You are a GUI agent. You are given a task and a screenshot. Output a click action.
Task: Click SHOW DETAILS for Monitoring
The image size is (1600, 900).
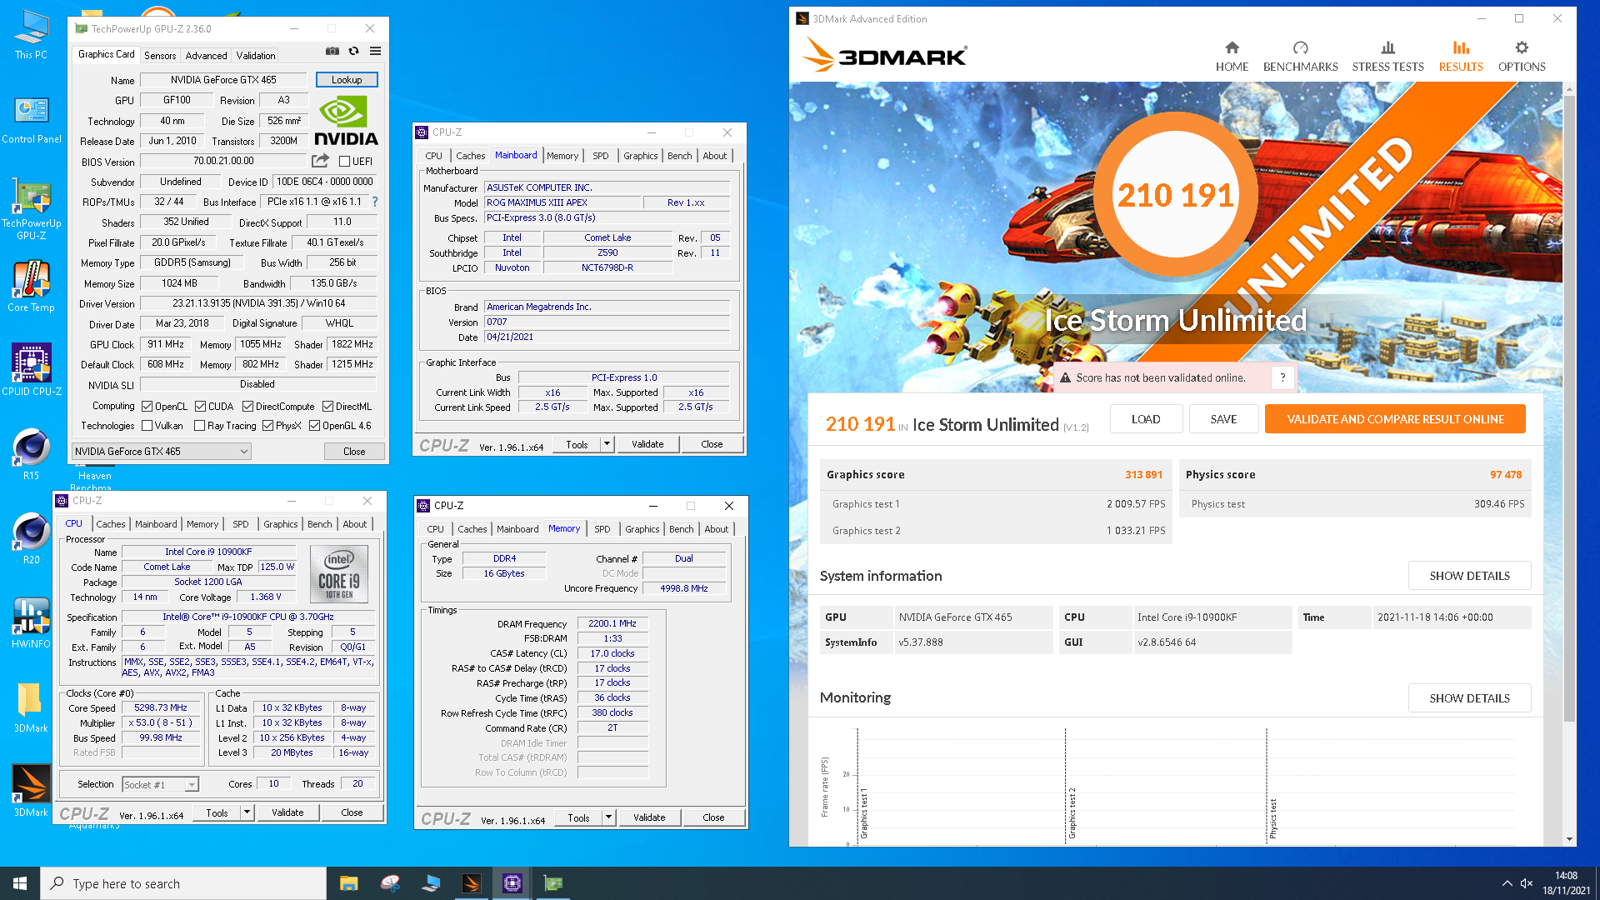pyautogui.click(x=1469, y=698)
